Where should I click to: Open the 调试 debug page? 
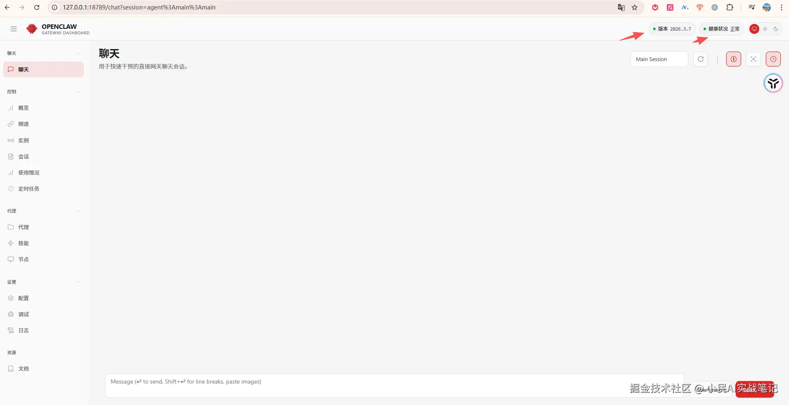pyautogui.click(x=43, y=314)
